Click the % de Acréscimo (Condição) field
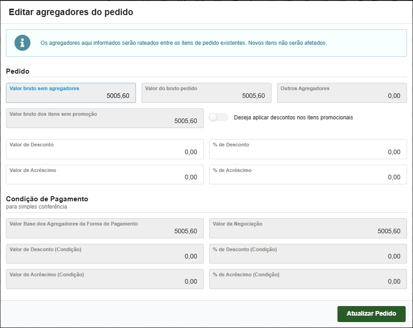 [x=308, y=279]
